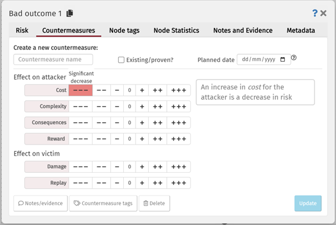This screenshot has width=336, height=225.
Task: Open the Notes and Evidence tab
Action: 243,31
